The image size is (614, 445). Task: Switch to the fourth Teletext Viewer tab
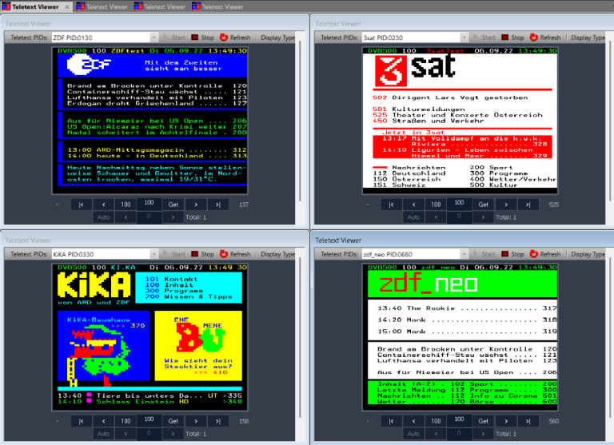218,6
